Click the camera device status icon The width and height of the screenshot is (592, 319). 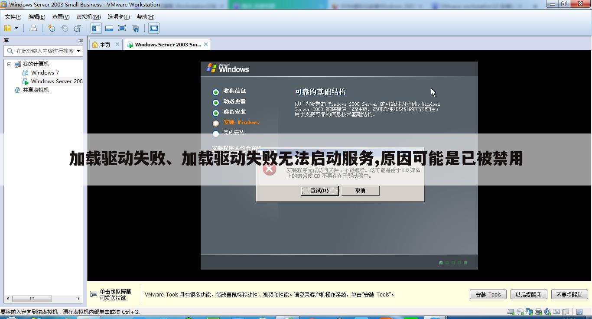pyautogui.click(x=556, y=311)
